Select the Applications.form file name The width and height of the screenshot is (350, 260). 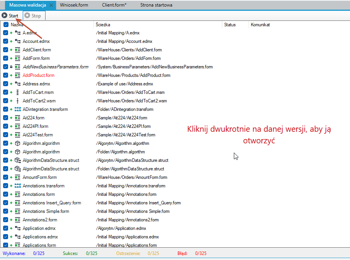point(39,245)
